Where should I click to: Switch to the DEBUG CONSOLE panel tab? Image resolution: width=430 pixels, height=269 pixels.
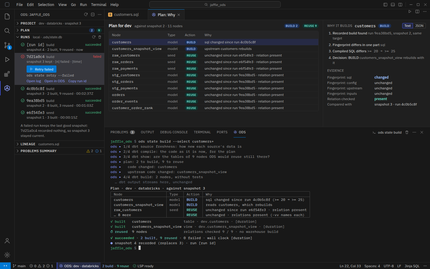coord(174,132)
